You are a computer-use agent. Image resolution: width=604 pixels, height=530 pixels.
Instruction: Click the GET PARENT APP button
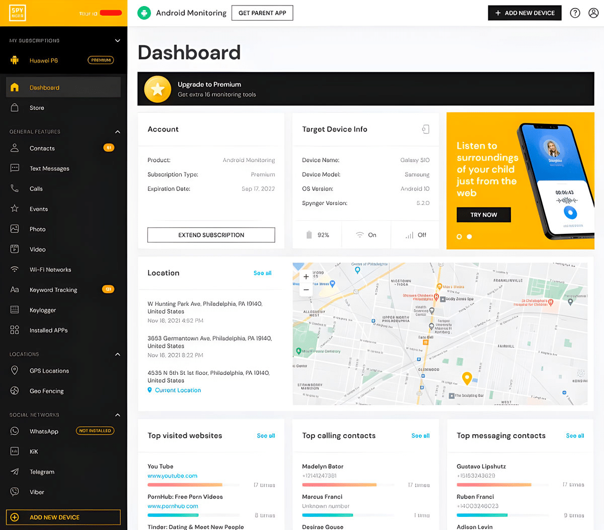click(x=262, y=13)
